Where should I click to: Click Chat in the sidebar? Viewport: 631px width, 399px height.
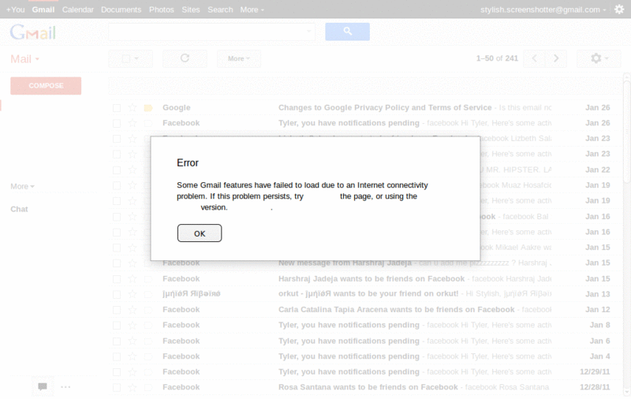tap(19, 209)
